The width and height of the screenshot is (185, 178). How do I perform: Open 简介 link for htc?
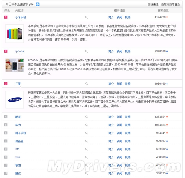click(111, 149)
